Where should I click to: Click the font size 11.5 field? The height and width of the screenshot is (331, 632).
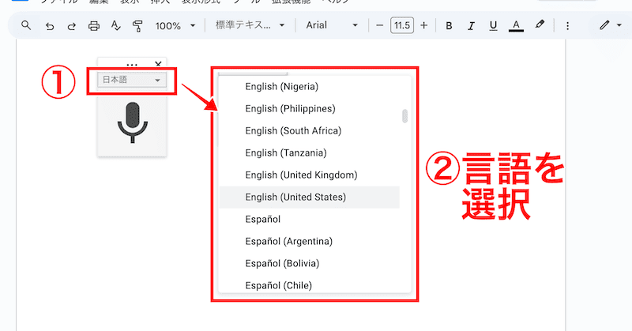click(x=401, y=25)
